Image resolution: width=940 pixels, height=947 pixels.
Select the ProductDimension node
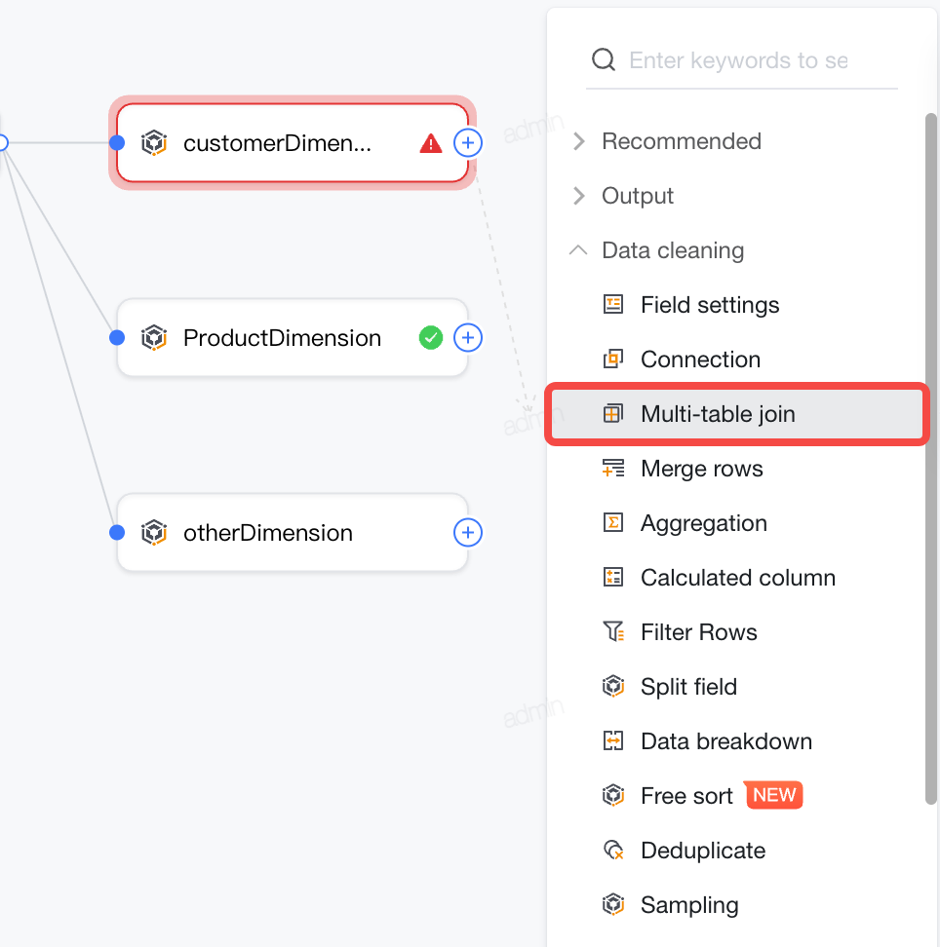[293, 338]
